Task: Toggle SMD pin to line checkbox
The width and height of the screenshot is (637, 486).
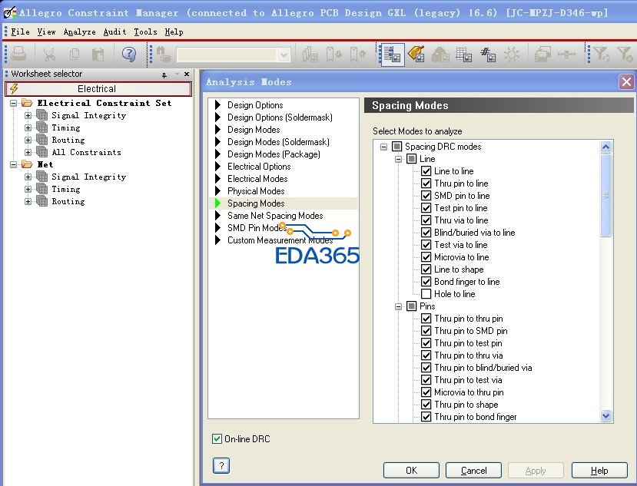Action: coord(426,195)
